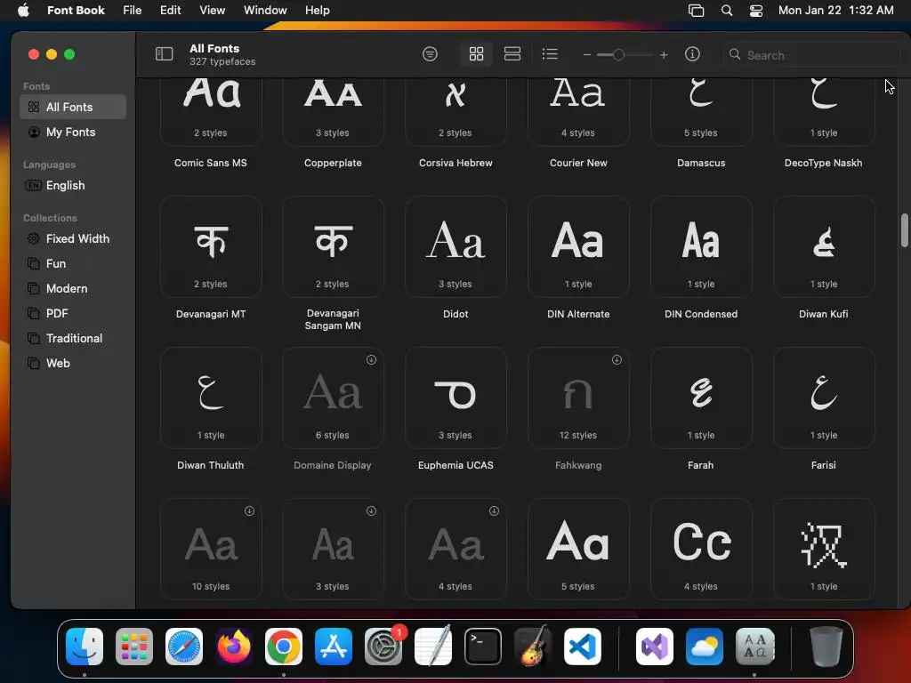Select DecoType Naskh font card
This screenshot has height=683, width=911.
[824, 112]
